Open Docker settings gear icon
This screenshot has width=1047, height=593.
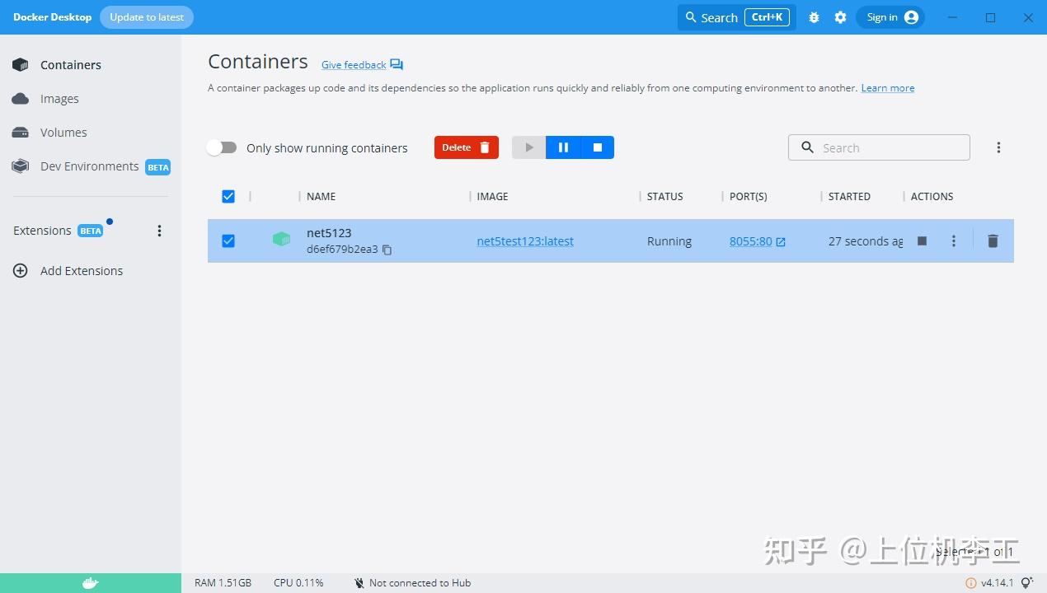840,17
